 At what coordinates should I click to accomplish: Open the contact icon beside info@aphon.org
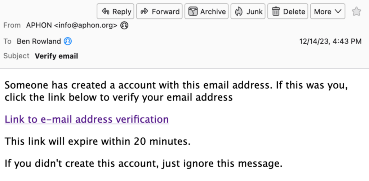[124, 25]
